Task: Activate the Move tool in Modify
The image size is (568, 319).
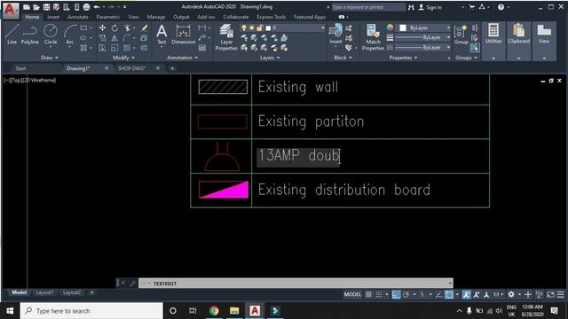Action: [x=103, y=27]
